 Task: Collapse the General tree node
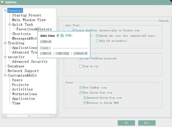coord(5,11)
